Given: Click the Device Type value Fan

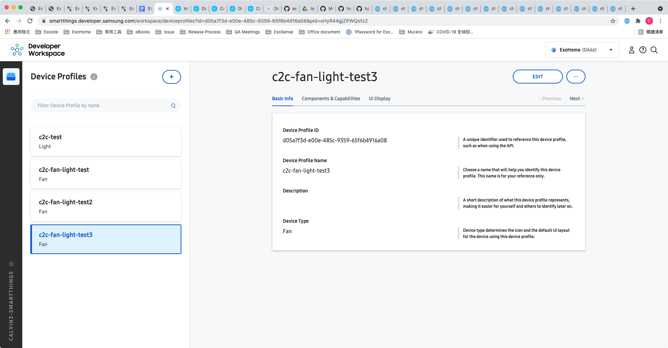Looking at the screenshot, I should click(287, 231).
